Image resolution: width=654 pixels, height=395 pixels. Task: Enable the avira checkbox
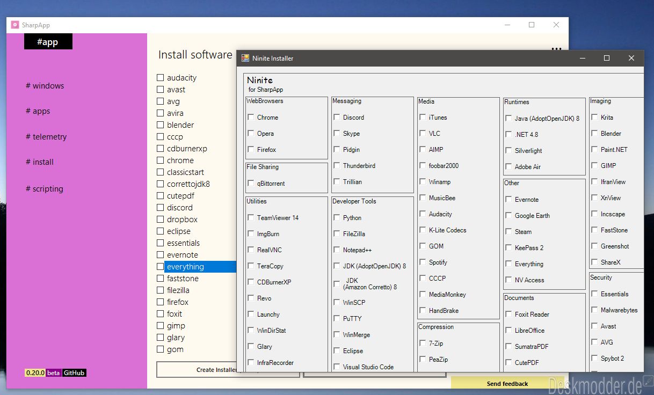[x=160, y=113]
